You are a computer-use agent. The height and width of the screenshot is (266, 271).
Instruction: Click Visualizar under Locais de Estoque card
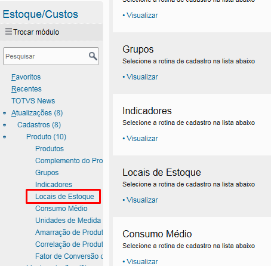pyautogui.click(x=142, y=200)
